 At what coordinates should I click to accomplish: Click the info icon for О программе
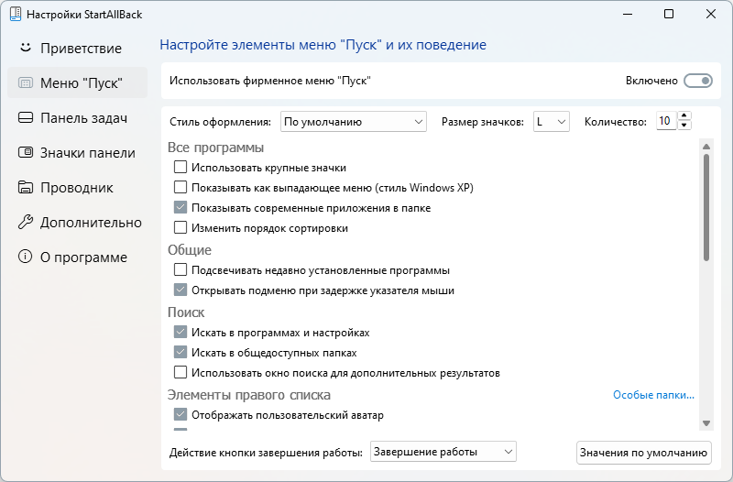click(x=26, y=257)
